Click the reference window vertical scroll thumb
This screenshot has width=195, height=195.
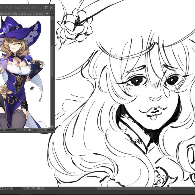pyautogui.click(x=52, y=61)
